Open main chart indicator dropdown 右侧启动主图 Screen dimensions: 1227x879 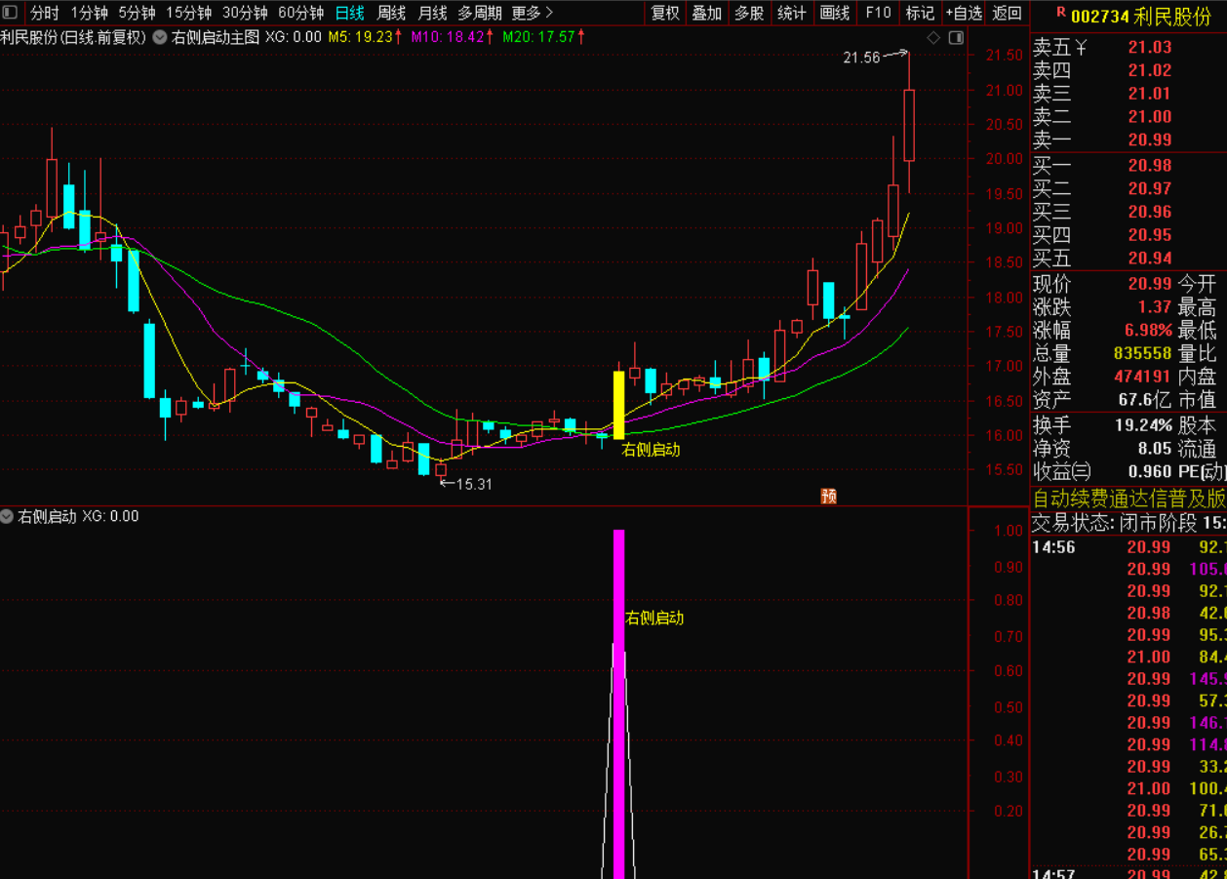(x=160, y=37)
